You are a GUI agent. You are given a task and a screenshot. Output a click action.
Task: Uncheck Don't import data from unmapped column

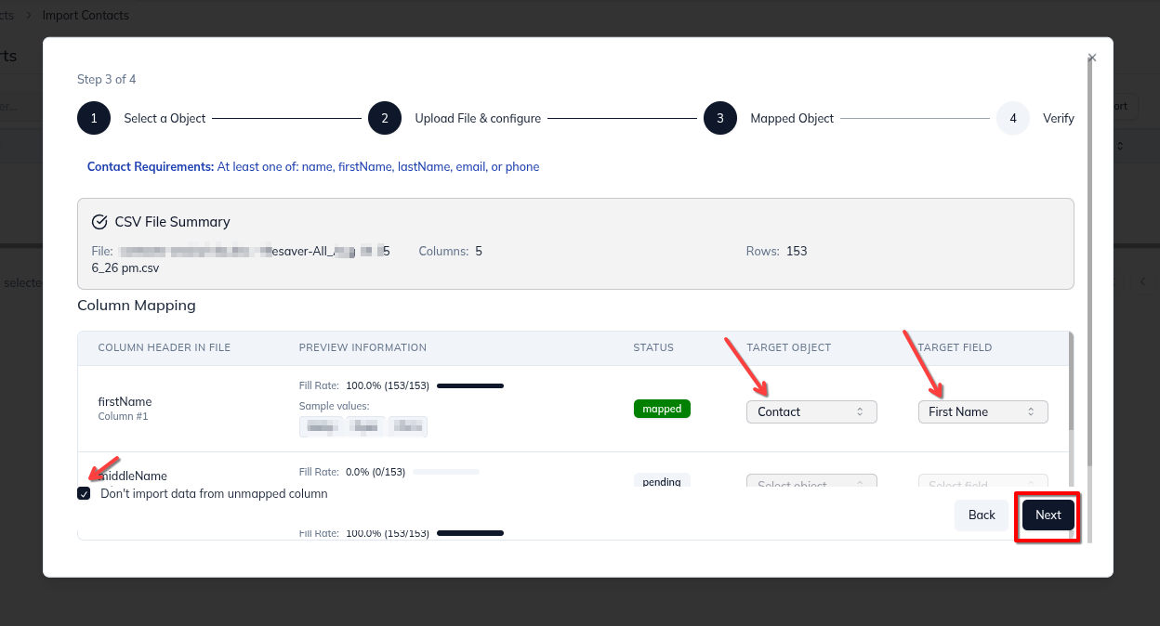84,493
